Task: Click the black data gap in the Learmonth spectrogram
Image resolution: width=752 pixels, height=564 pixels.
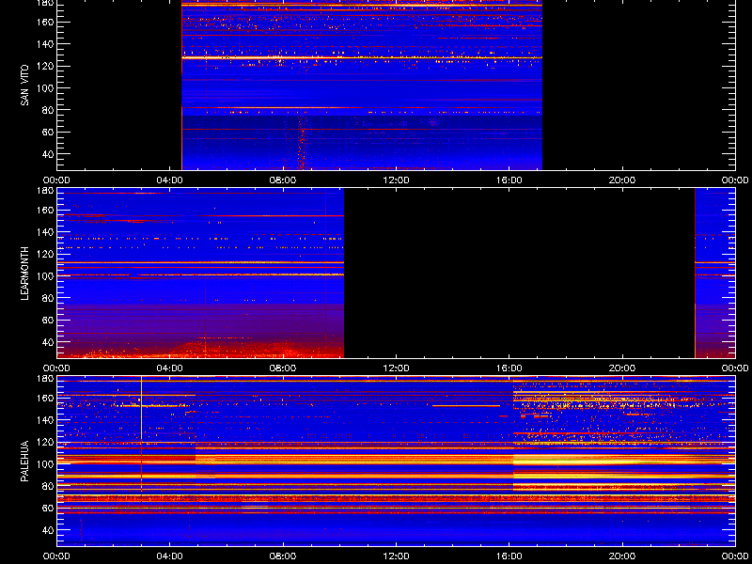Action: click(x=520, y=274)
